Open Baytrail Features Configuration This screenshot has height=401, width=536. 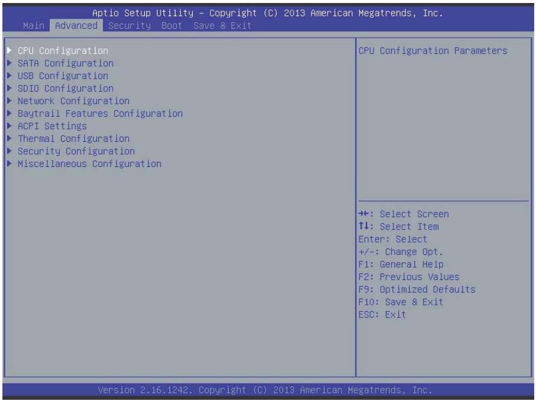[101, 114]
